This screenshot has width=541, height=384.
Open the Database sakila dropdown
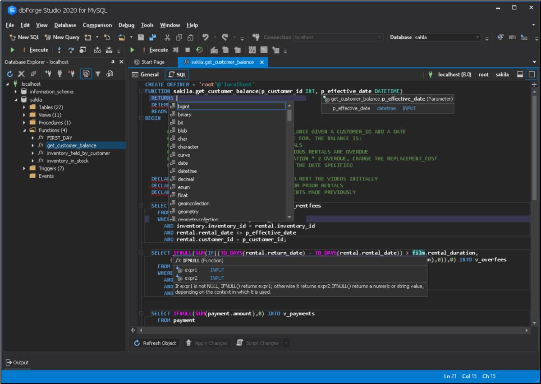(477, 37)
